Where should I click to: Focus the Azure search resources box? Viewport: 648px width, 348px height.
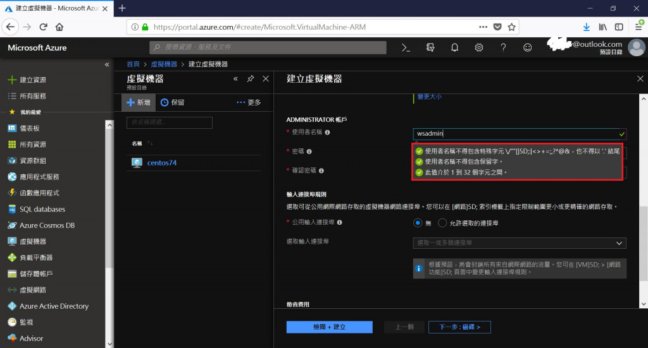coord(268,47)
